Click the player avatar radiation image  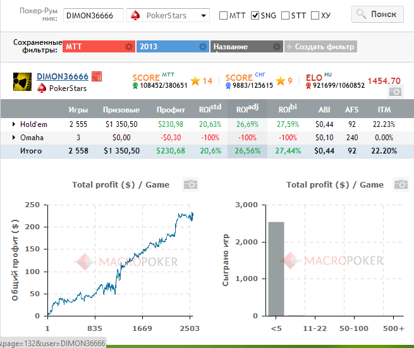[x=23, y=81]
